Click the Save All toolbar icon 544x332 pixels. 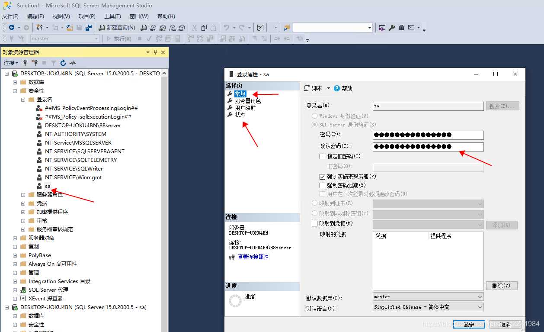[x=89, y=27]
